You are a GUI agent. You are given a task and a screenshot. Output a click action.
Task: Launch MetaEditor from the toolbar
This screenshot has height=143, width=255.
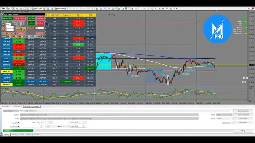click(44, 8)
